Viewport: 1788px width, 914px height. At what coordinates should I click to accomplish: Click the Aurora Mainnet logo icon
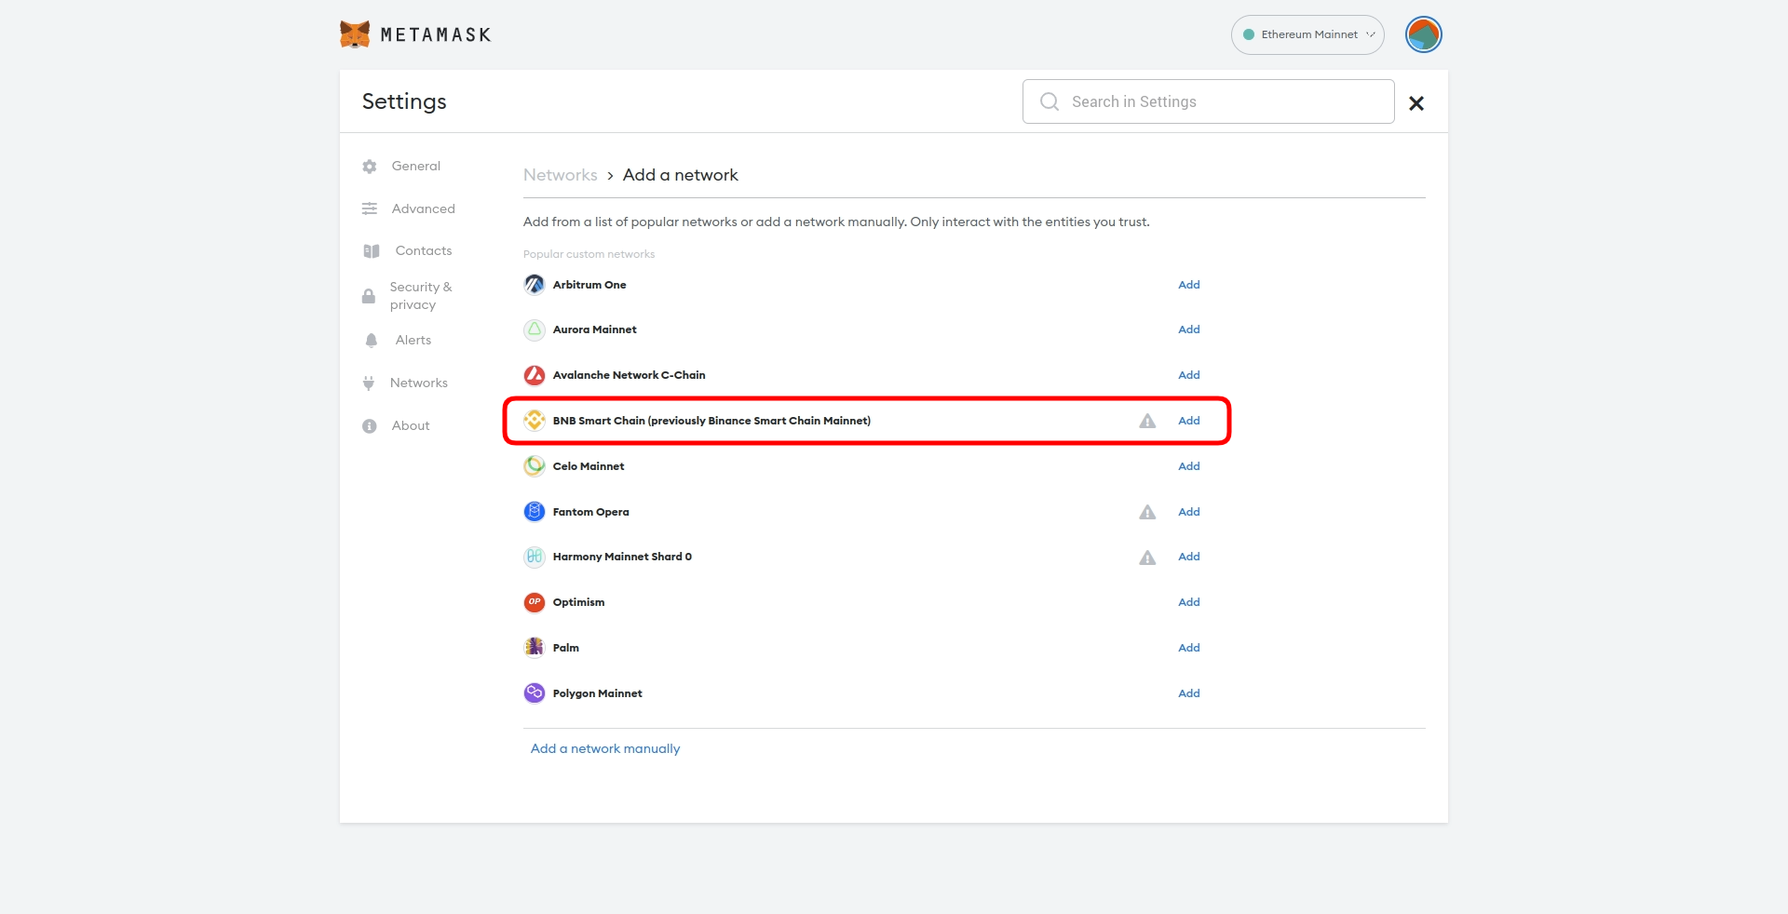pos(535,329)
